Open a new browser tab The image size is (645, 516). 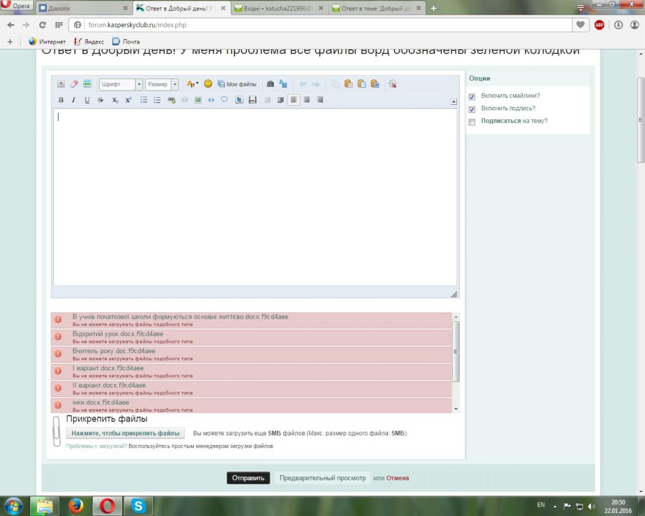pos(434,8)
